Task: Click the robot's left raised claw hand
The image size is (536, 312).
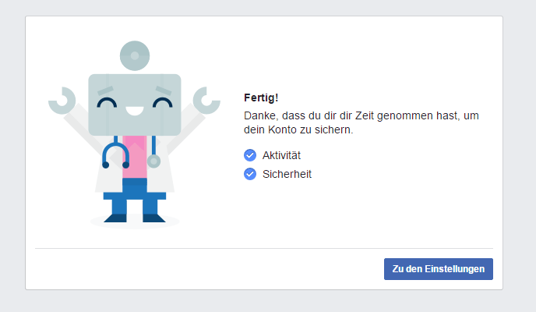Action: click(61, 98)
